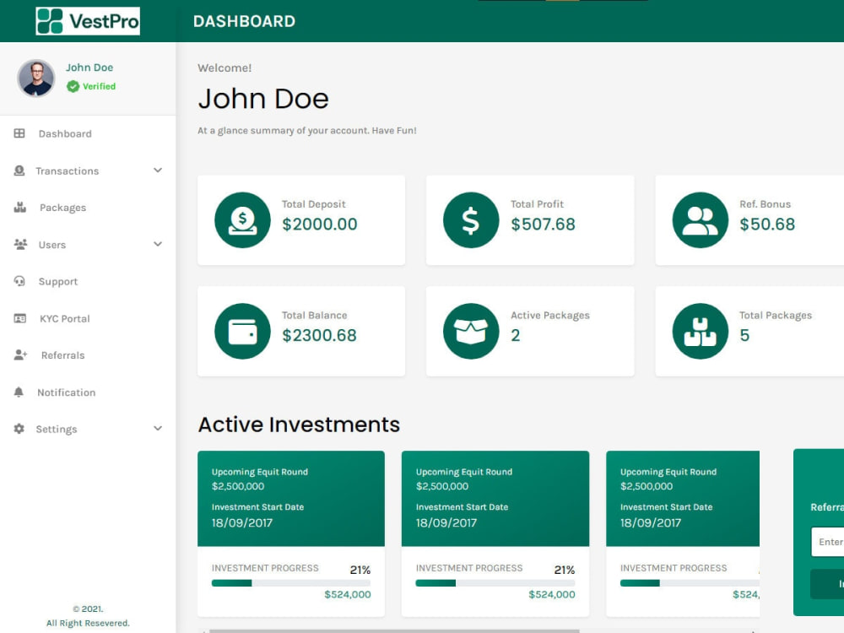Click the Ref. Bonus people icon

700,220
